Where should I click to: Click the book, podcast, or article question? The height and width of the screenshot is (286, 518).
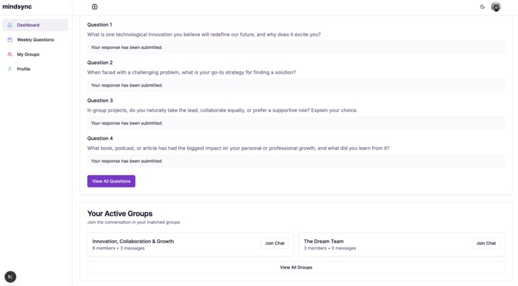[238, 148]
